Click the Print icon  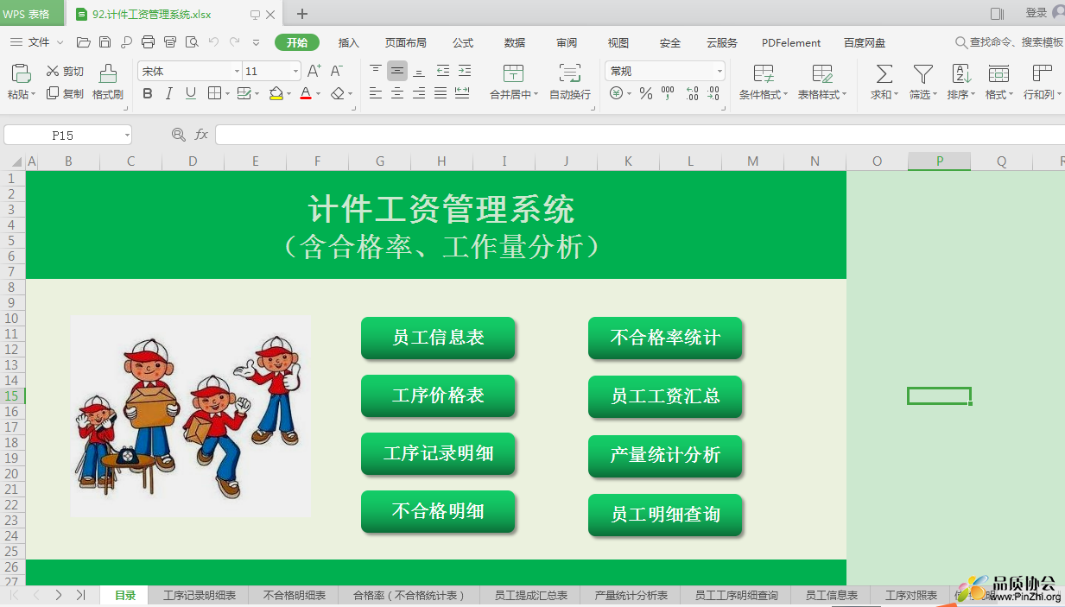tap(148, 42)
